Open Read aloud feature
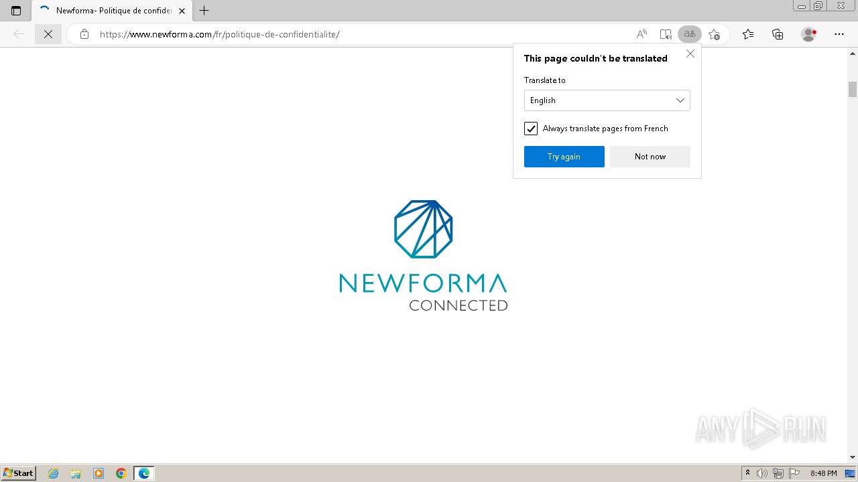 pyautogui.click(x=641, y=34)
